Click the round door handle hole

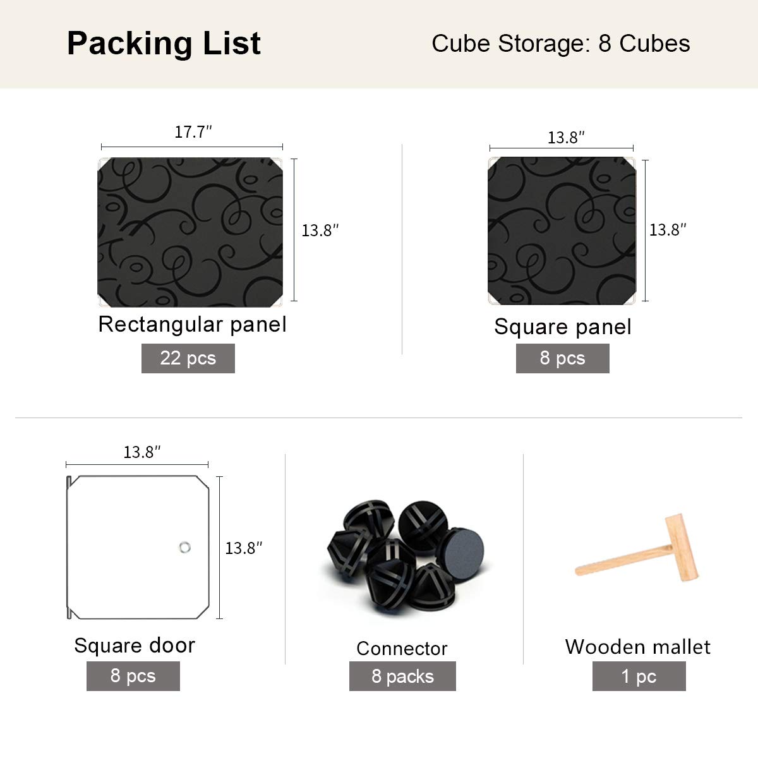(x=184, y=547)
